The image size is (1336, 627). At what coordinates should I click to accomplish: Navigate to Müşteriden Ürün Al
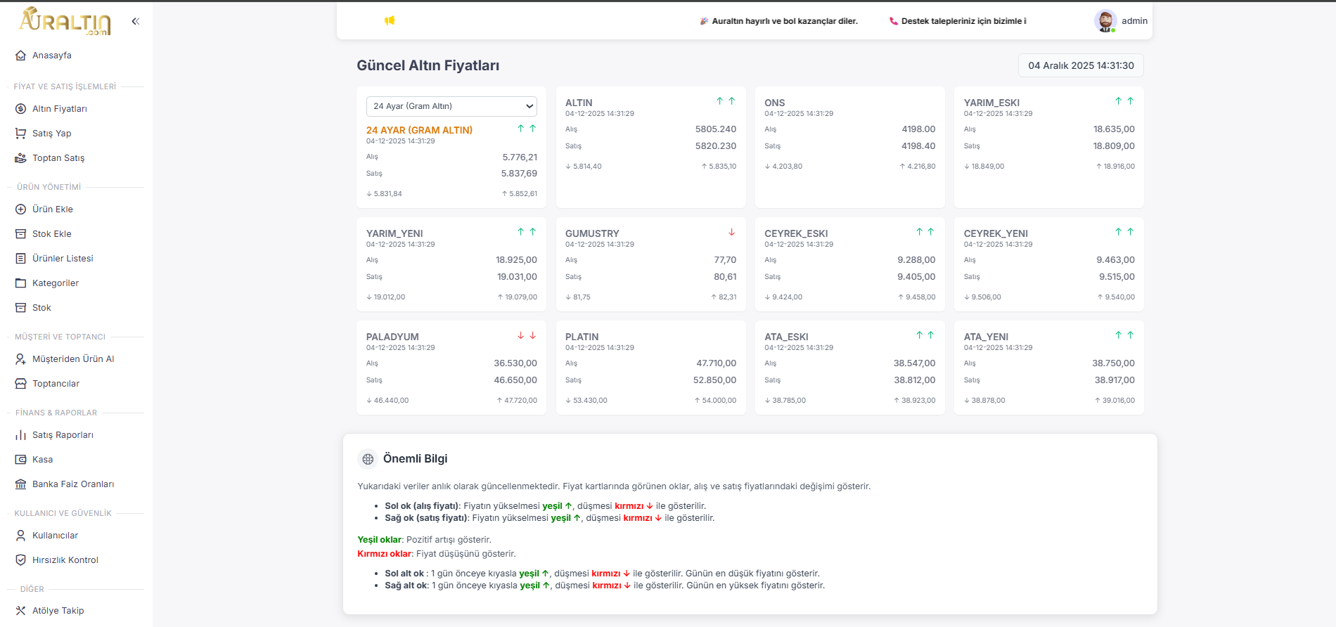point(73,359)
